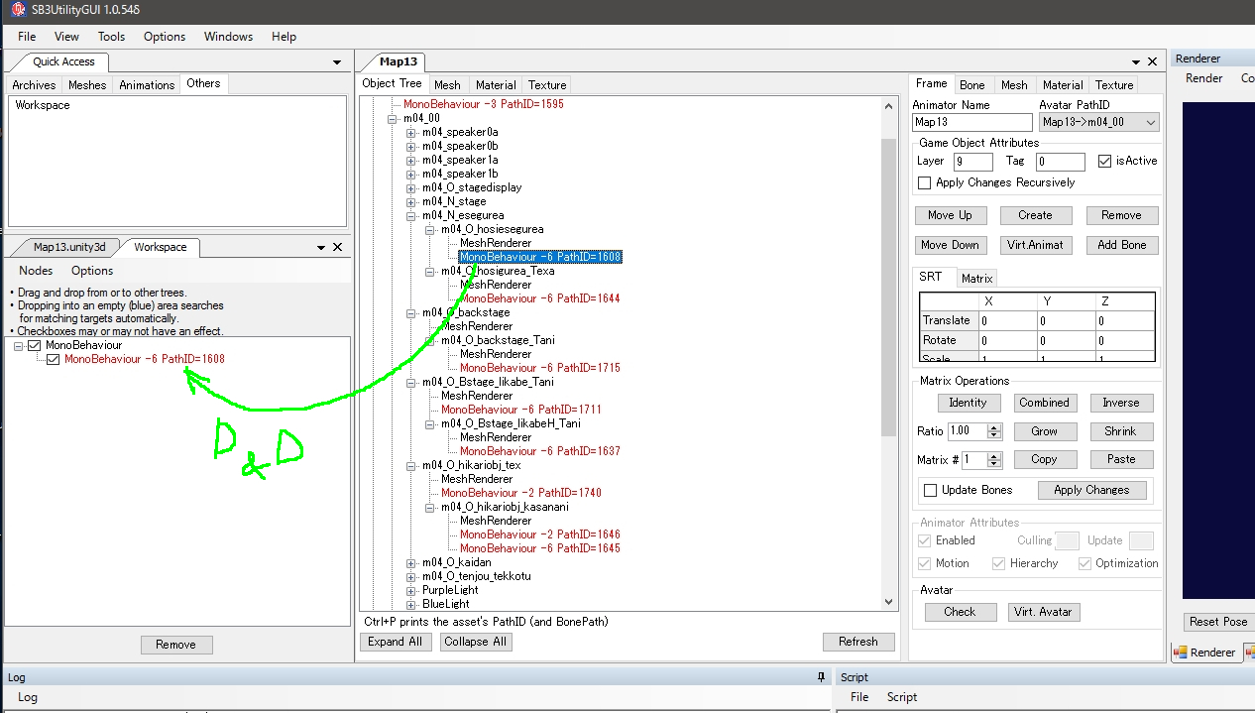
Task: Expand the m04_speaker0a node
Action: 411,132
